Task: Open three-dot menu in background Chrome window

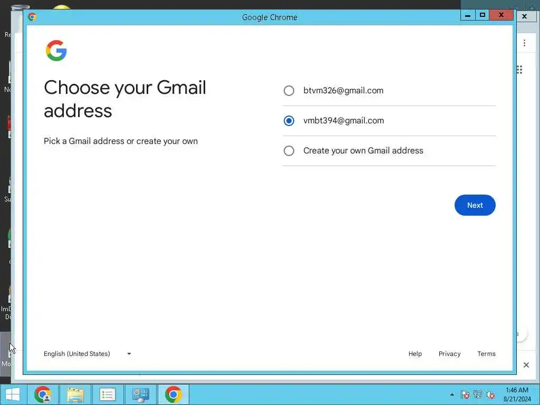Action: [524, 43]
